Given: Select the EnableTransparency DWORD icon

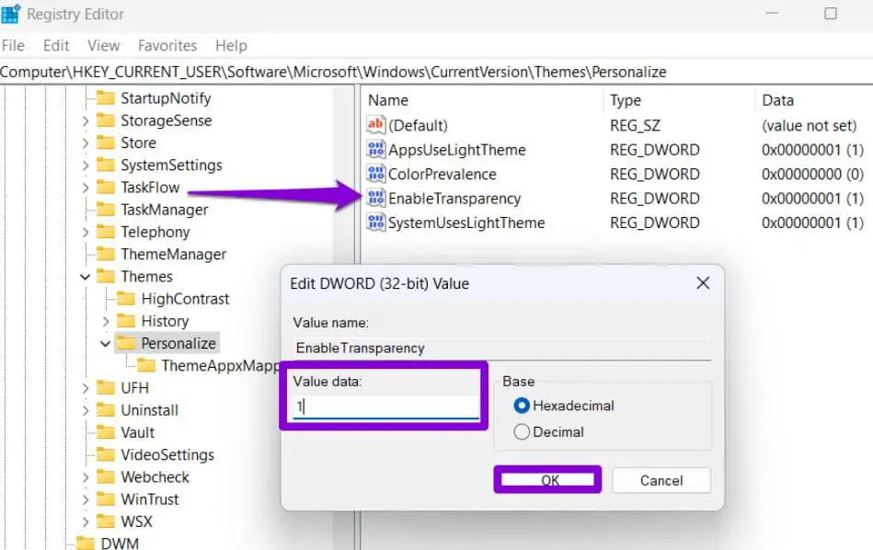Looking at the screenshot, I should (x=376, y=198).
